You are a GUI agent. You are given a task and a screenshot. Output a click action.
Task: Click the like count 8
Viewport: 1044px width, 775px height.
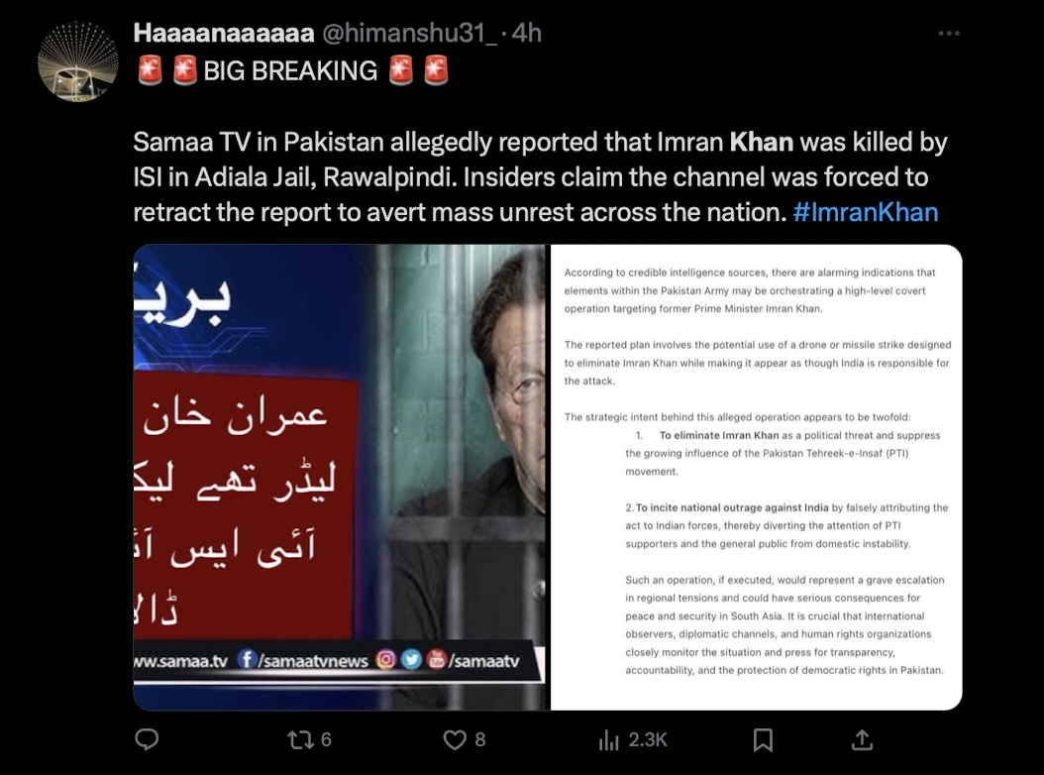[x=480, y=739]
